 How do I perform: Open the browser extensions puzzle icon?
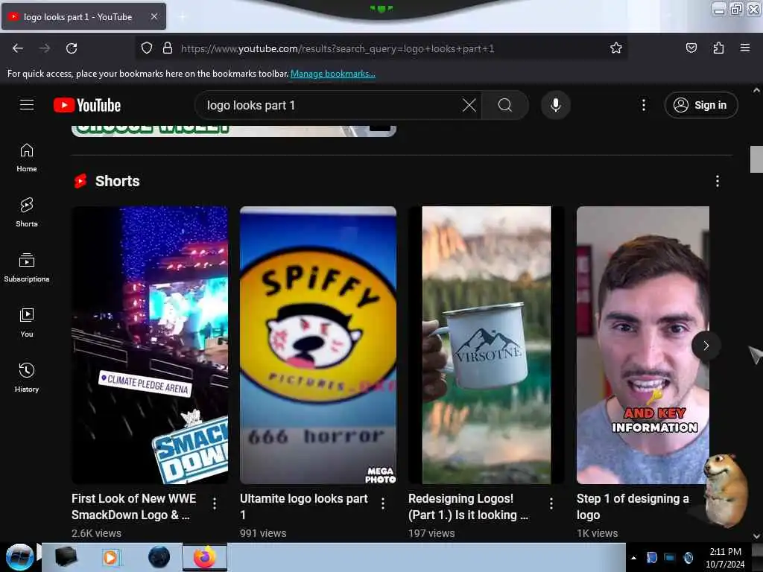coord(718,48)
